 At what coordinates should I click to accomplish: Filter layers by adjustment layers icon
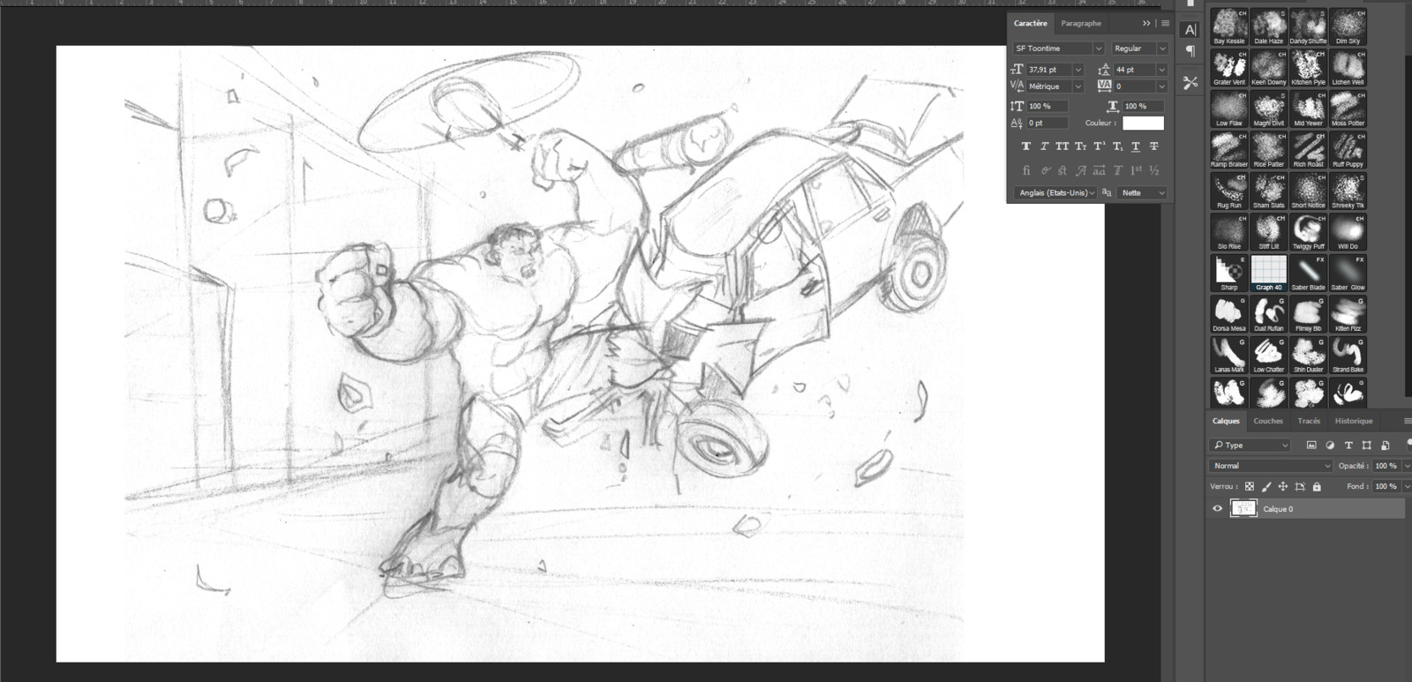click(1330, 445)
